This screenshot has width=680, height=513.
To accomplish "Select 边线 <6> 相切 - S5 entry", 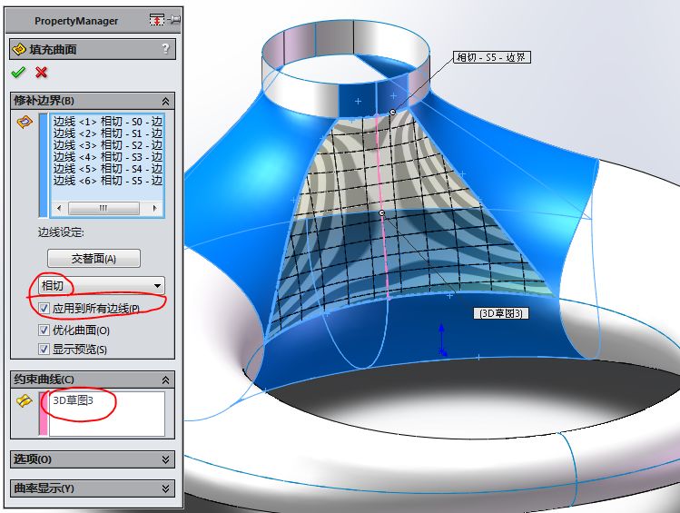I will pyautogui.click(x=107, y=180).
